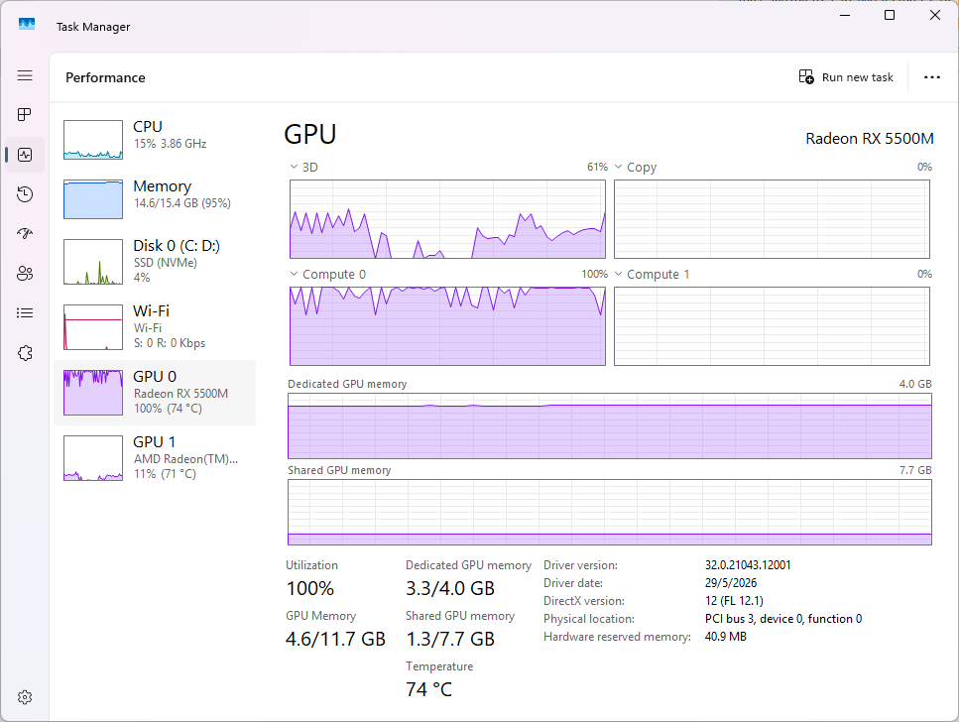Select CPU in the performance list
Image resolution: width=959 pixels, height=722 pixels.
[x=155, y=140]
